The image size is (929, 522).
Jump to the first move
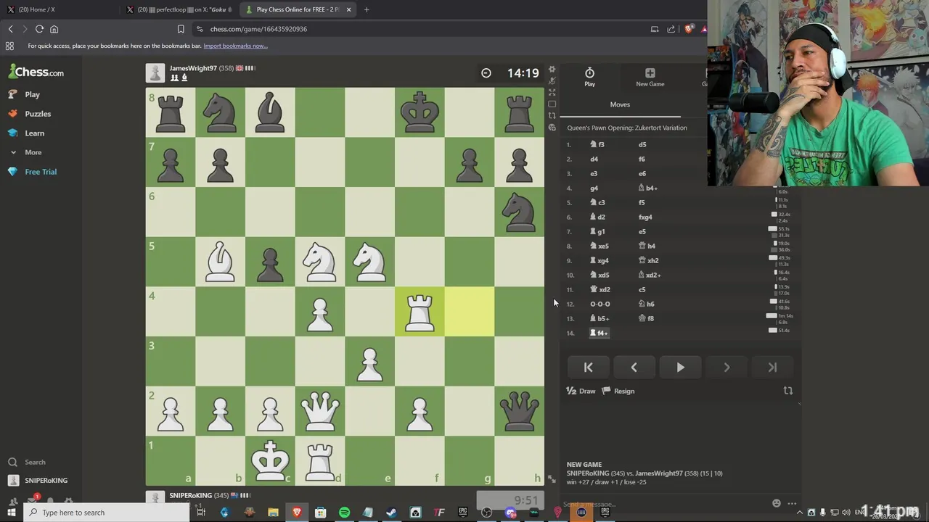588,368
